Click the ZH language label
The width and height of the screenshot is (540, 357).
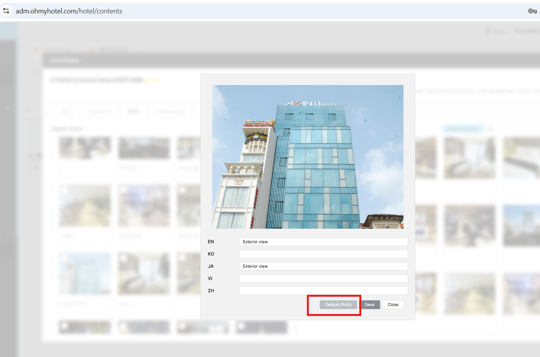coord(211,291)
